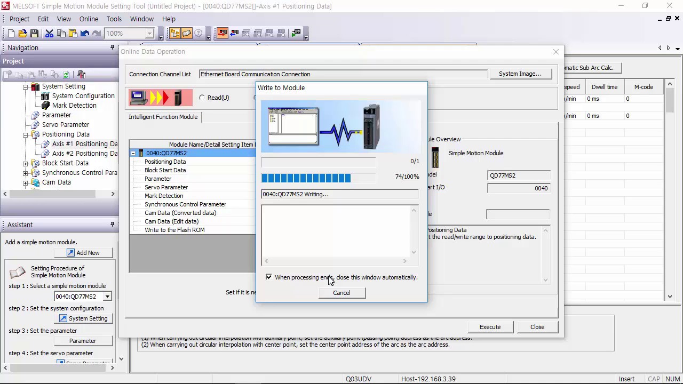683x384 pixels.
Task: Open the Help menu
Action: (169, 19)
